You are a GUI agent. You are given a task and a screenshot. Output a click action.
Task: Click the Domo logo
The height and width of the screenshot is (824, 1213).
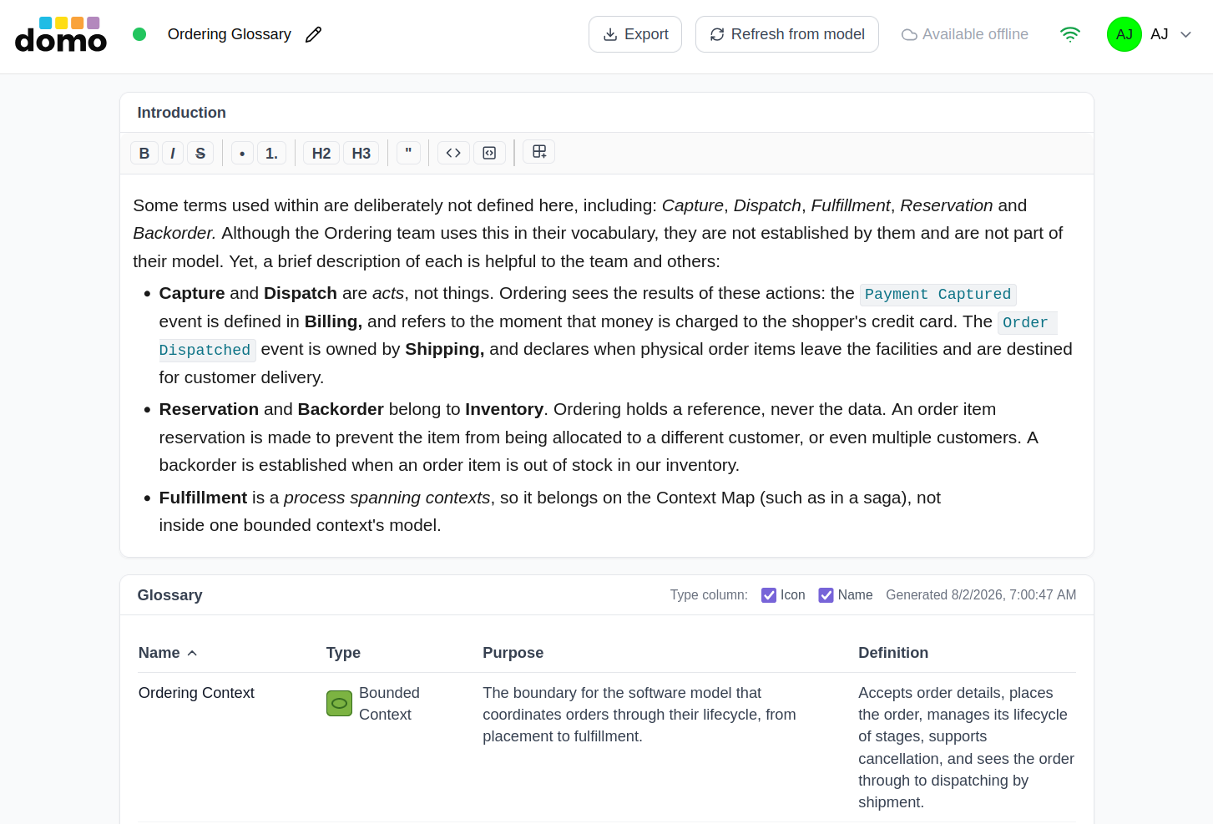(x=61, y=34)
